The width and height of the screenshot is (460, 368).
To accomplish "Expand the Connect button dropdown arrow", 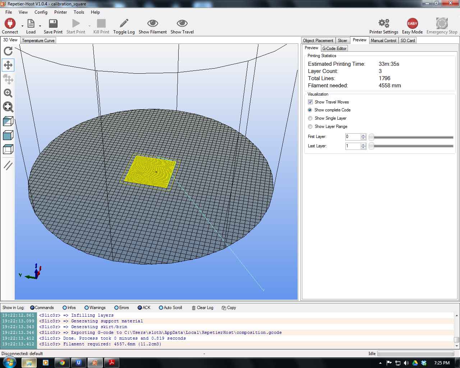I will [x=22, y=26].
